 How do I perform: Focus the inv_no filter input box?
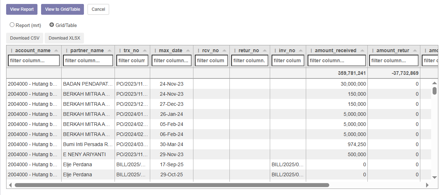pyautogui.click(x=288, y=60)
